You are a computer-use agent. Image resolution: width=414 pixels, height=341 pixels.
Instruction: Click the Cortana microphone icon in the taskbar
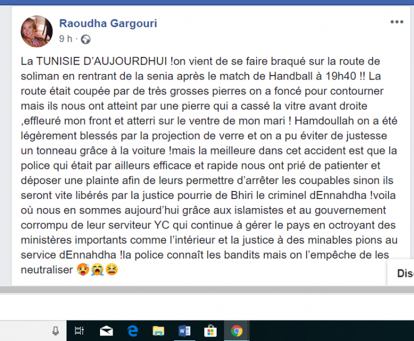56,331
